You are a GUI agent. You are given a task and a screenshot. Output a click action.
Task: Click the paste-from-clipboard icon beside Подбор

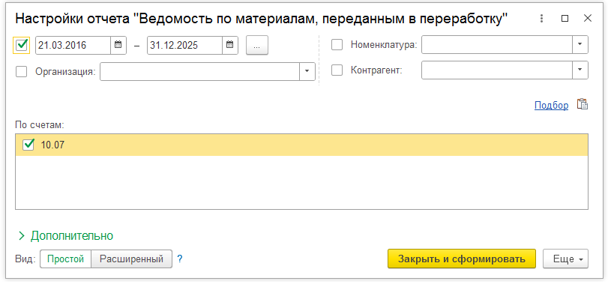[x=582, y=105]
